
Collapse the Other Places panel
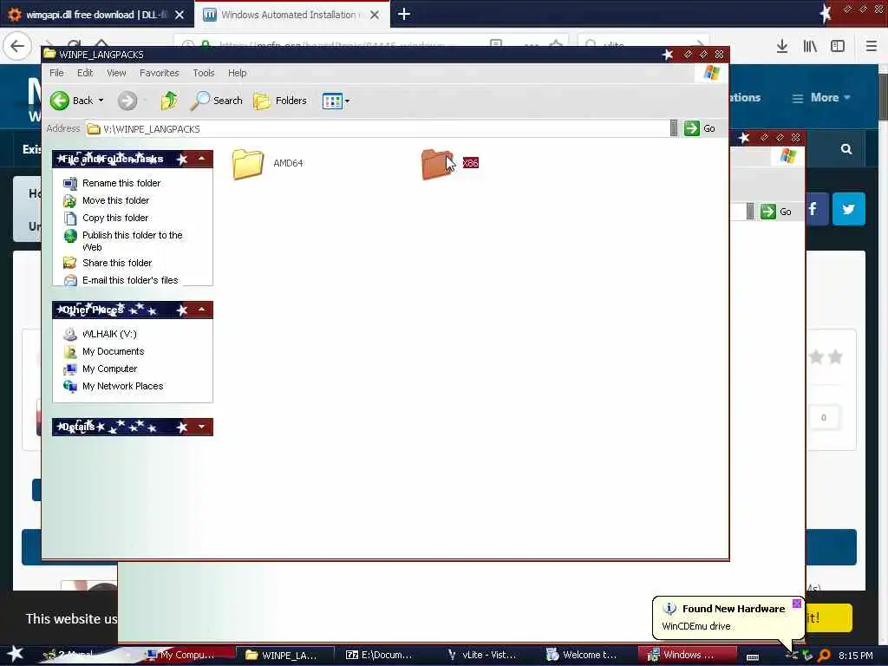point(201,310)
